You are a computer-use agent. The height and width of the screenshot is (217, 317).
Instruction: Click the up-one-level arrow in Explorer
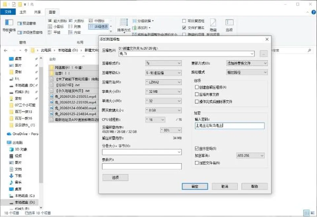26,50
